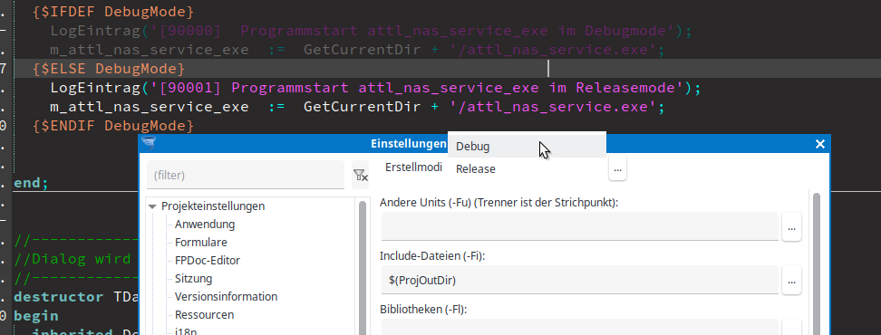The image size is (881, 335).
Task: Click the 'destructor' keyword in the editor
Action: point(58,297)
